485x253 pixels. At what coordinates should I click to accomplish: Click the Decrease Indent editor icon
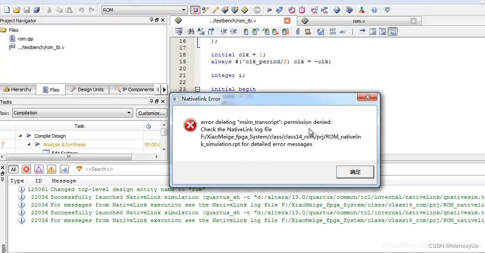[233, 31]
